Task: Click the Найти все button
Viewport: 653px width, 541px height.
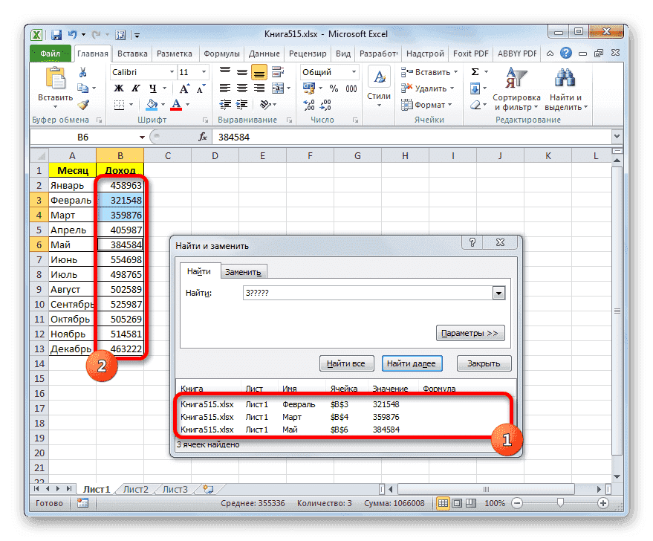Action: click(347, 363)
